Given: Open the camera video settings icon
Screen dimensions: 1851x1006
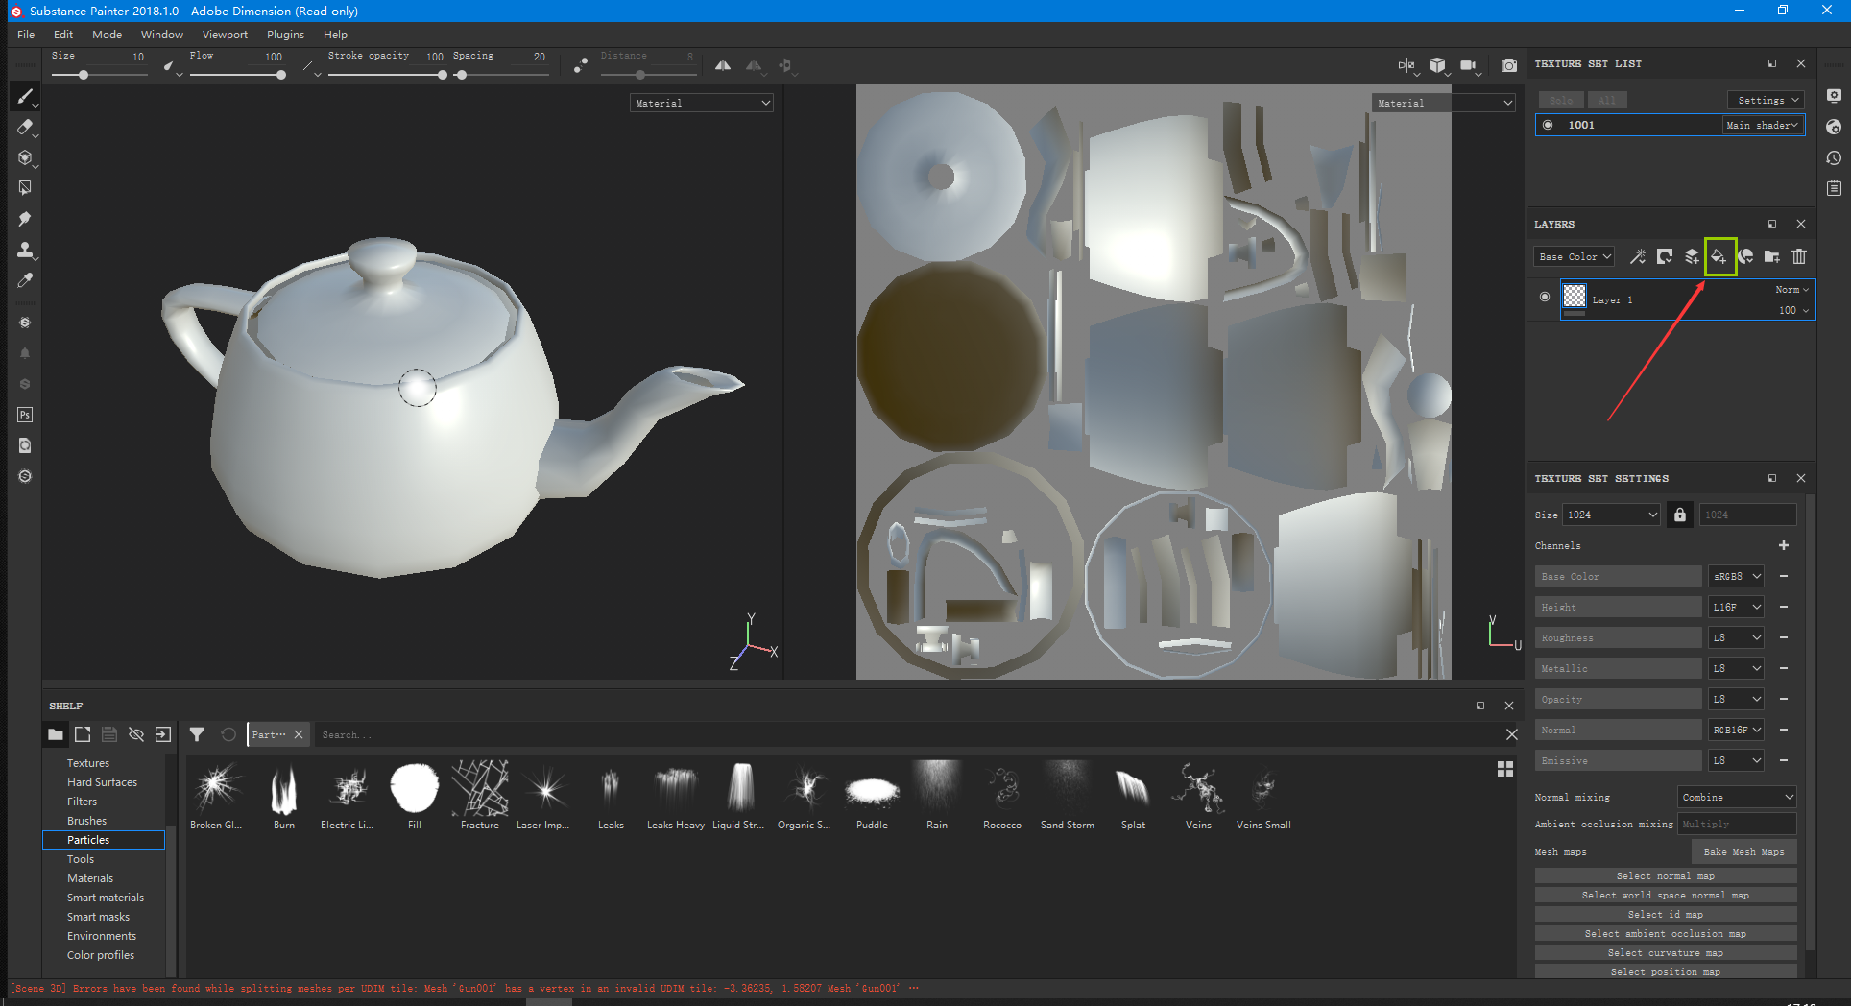Looking at the screenshot, I should click(1468, 65).
